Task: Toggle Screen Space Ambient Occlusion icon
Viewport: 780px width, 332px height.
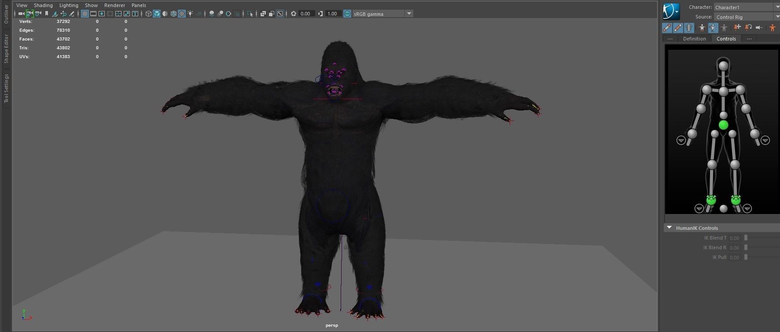Action: point(212,14)
